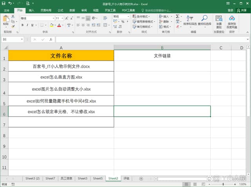251x187 pixels.
Task: Toggle Bold formatting
Action: (x=22, y=25)
